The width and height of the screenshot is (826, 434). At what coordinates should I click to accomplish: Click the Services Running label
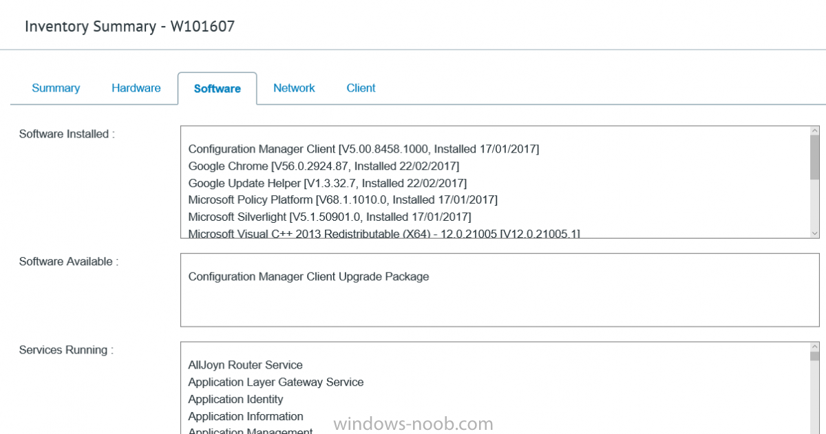[x=66, y=350]
